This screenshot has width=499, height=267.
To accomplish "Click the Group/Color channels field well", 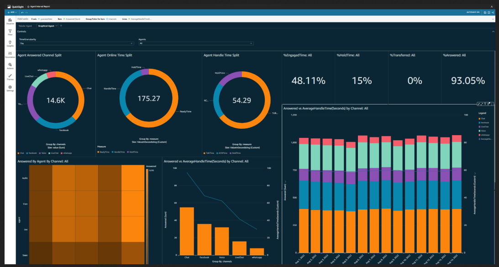I will pos(111,19).
